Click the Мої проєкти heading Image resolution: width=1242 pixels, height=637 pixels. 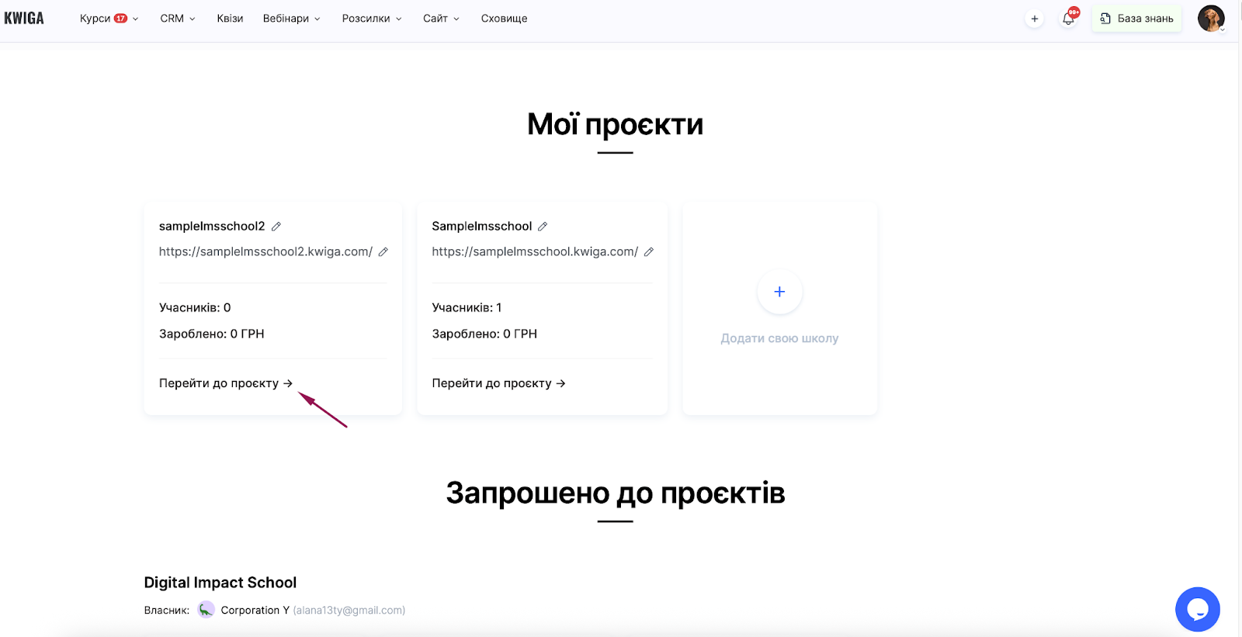[616, 124]
